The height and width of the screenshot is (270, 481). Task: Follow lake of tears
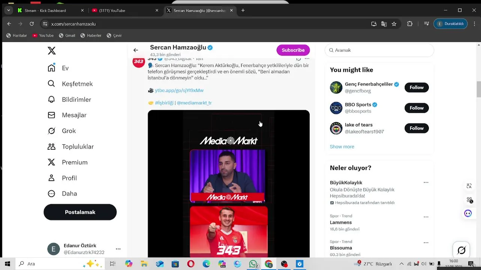(417, 128)
